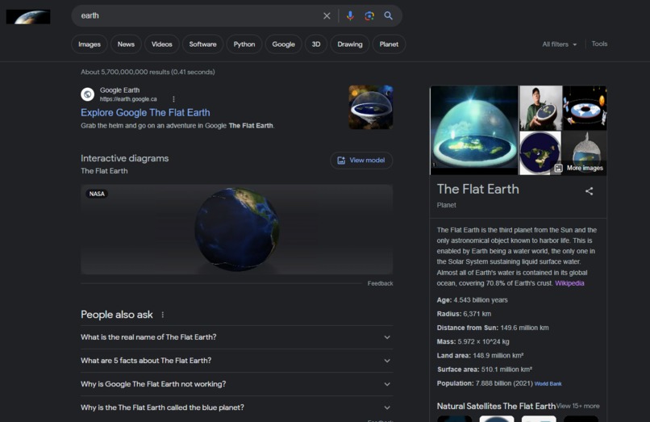Select the Python filter chip
Viewport: 650px width, 422px height.
pyautogui.click(x=244, y=44)
